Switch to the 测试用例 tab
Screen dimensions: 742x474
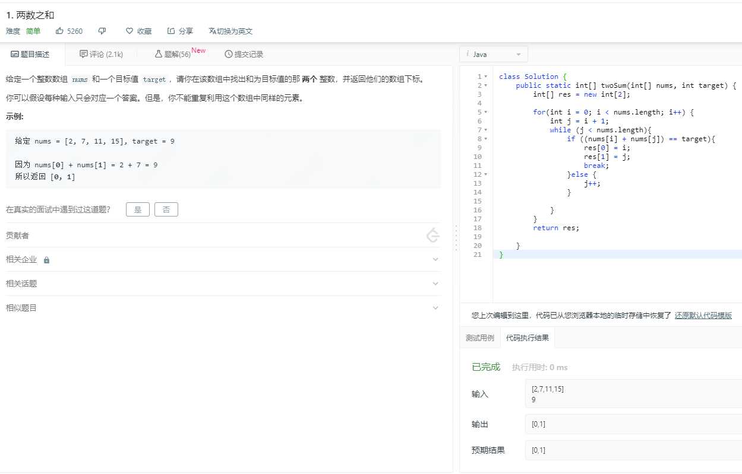point(480,338)
